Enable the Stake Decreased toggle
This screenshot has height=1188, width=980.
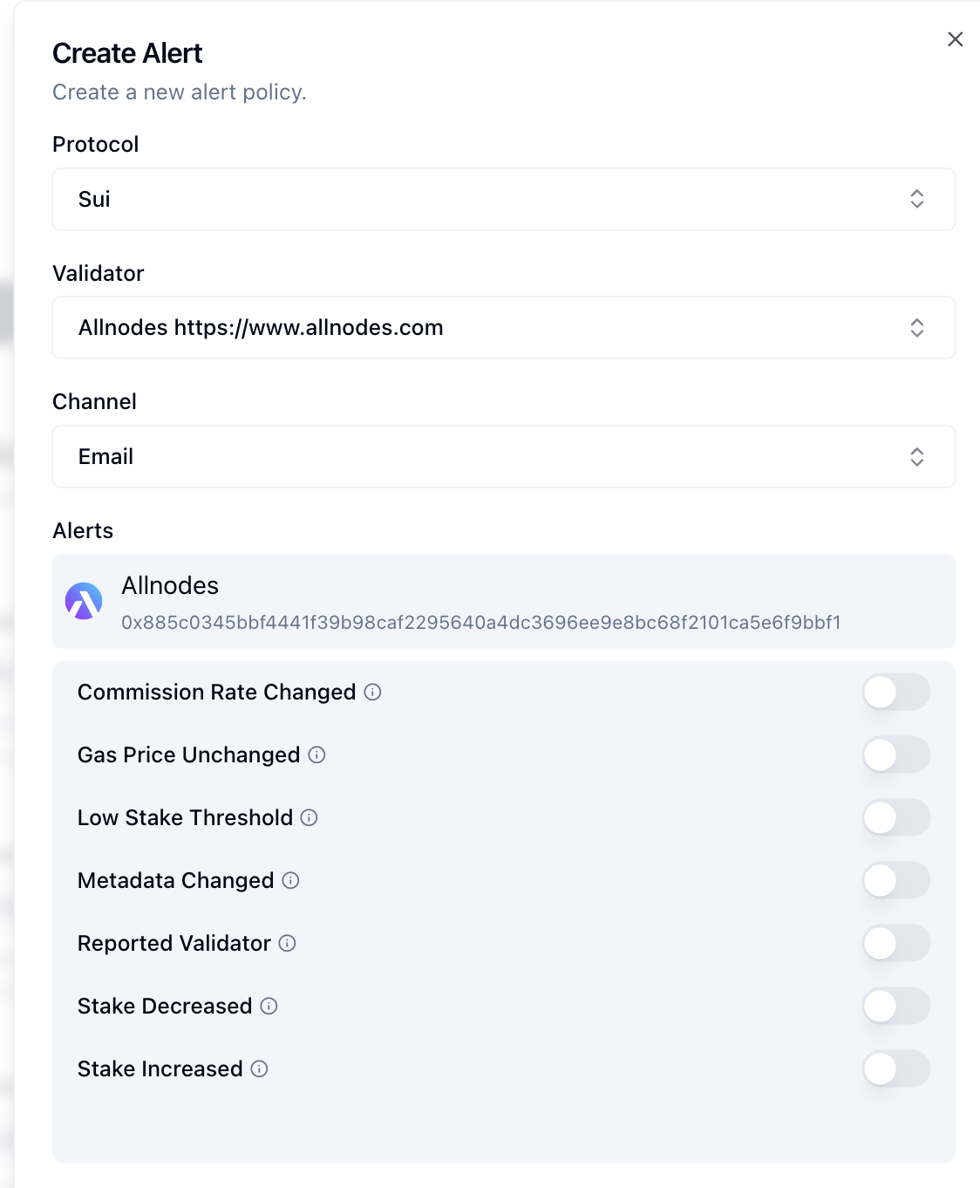(896, 1007)
